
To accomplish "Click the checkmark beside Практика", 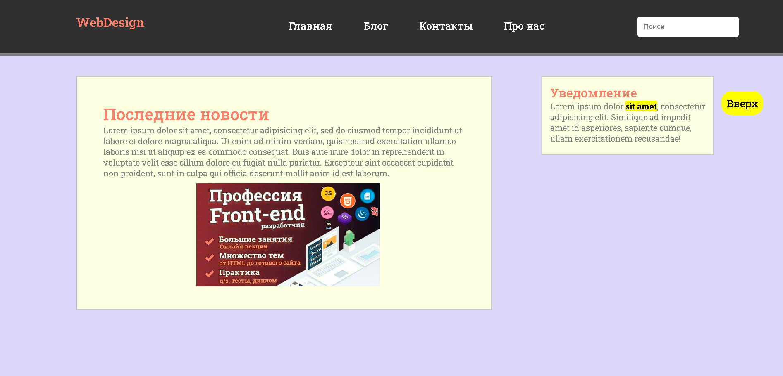I will point(210,274).
